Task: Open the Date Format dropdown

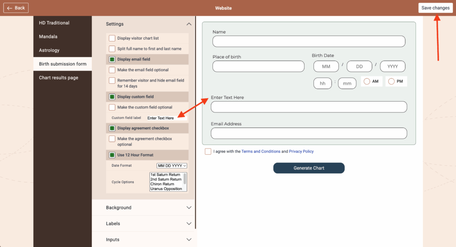Action: (x=172, y=166)
